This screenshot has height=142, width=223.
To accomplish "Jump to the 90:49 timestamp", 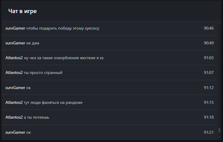I will [209, 43].
